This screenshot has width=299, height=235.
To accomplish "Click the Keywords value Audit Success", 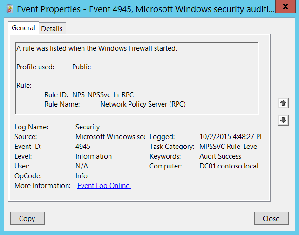I will (x=220, y=156).
